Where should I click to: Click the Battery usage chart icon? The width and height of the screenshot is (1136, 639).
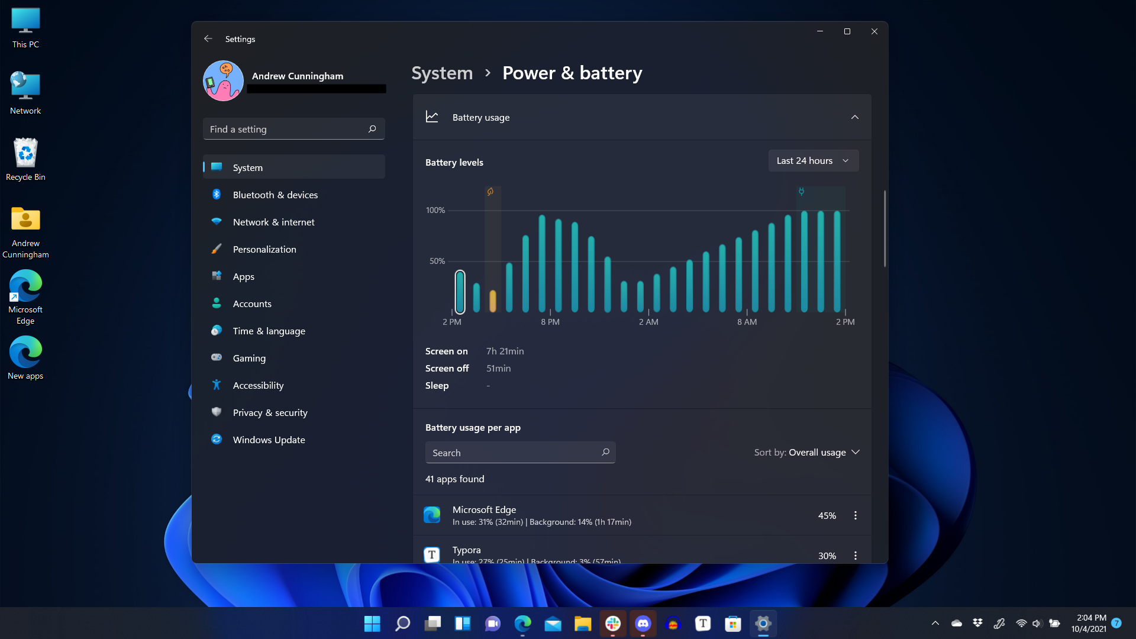(432, 117)
